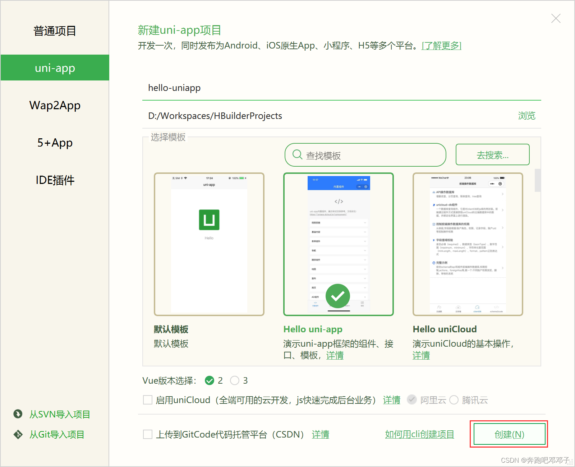Open 详情 link next to 启用uniCloud
575x467 pixels.
coord(391,400)
